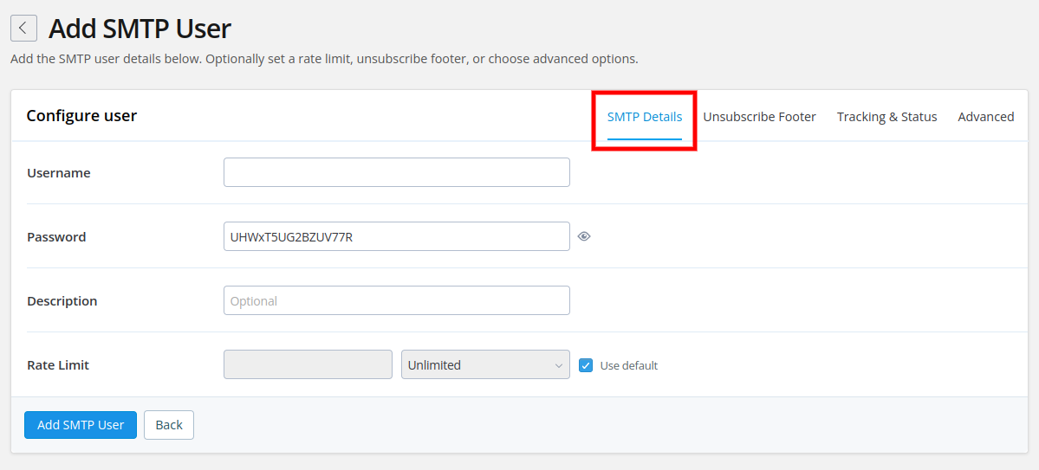Click the 'Use default' label text

tap(629, 365)
